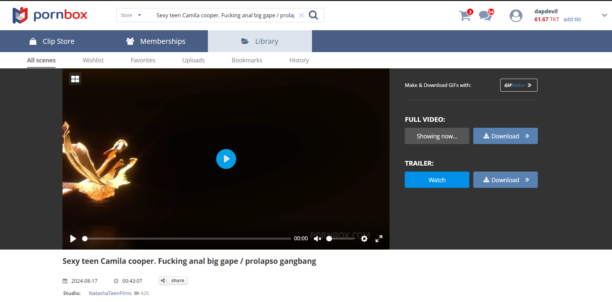Click the video seek progress bar

[188, 239]
